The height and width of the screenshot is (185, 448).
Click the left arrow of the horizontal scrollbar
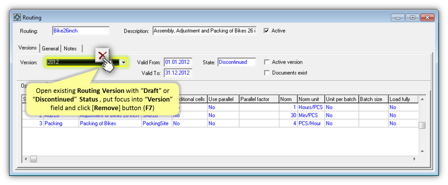tap(26, 159)
